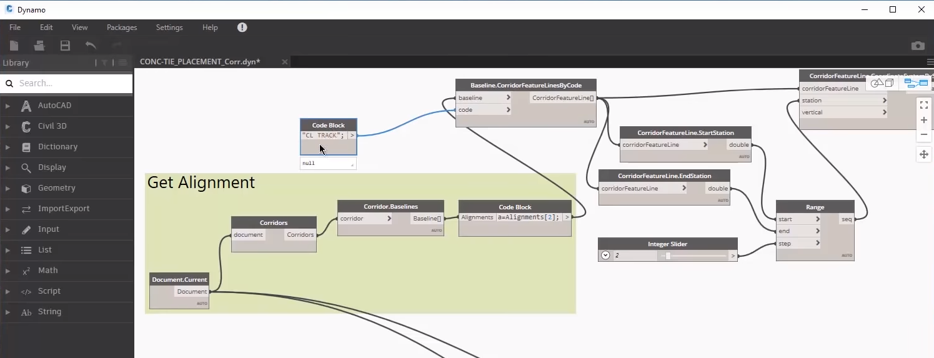This screenshot has width=934, height=358.
Task: Click the Range node header
Action: click(815, 207)
